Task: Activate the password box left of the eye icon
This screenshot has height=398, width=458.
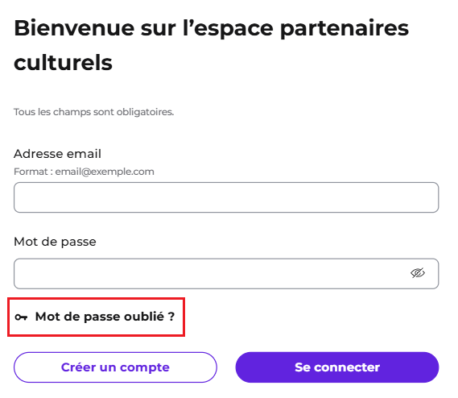Action: [210, 274]
